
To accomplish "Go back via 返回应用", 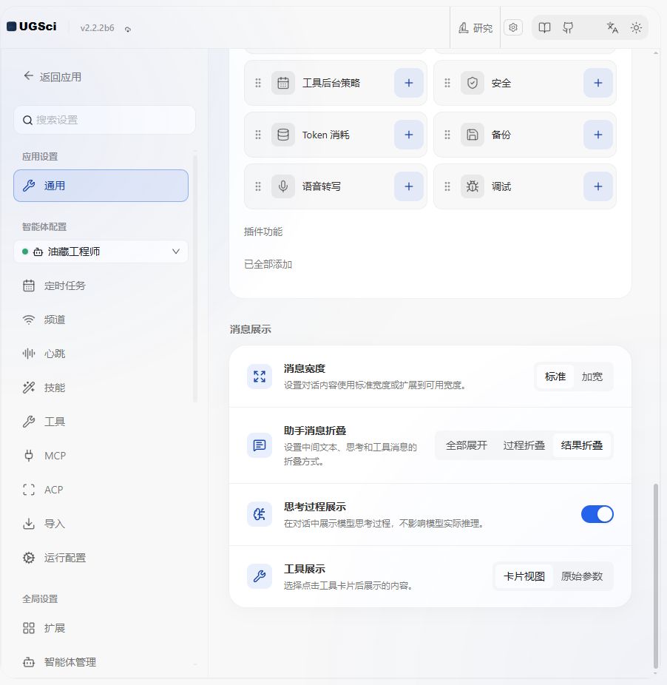I will pyautogui.click(x=53, y=77).
